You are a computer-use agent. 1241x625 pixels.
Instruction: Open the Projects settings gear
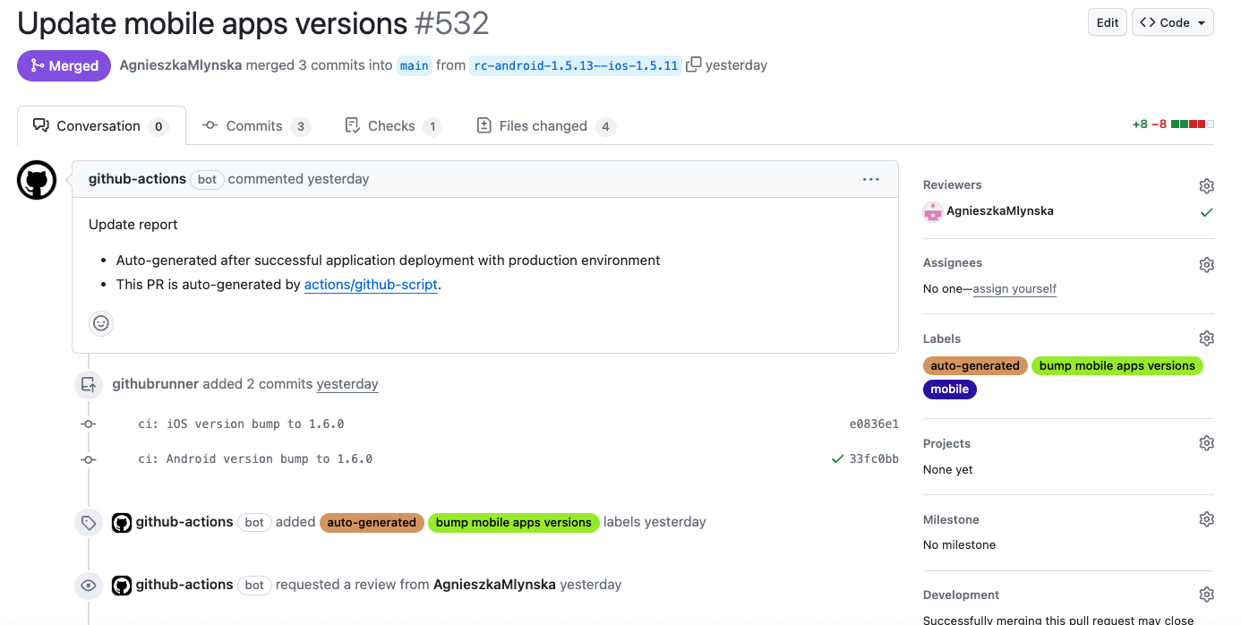(1206, 442)
